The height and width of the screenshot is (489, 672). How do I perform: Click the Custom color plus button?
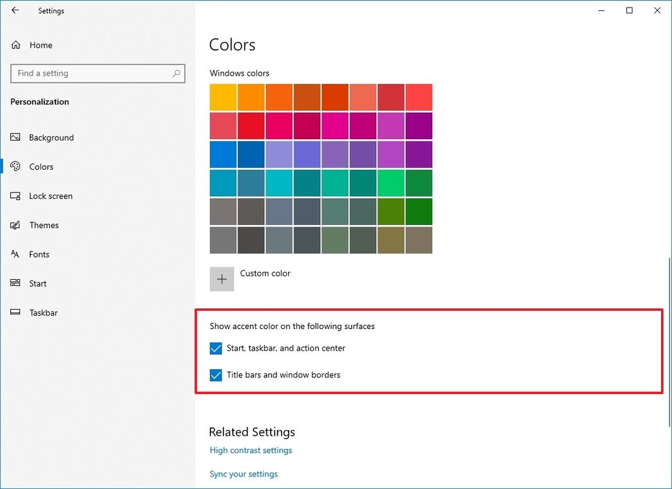222,278
